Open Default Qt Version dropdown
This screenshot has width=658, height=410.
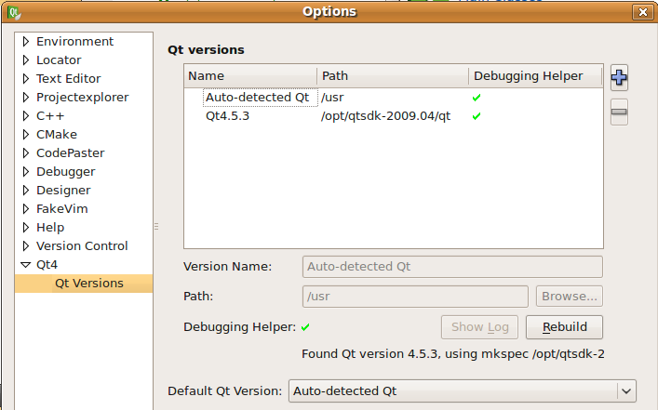462,391
